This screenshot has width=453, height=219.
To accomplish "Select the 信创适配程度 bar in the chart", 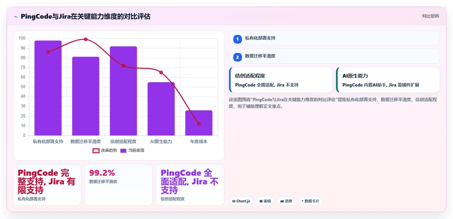I will click(123, 91).
